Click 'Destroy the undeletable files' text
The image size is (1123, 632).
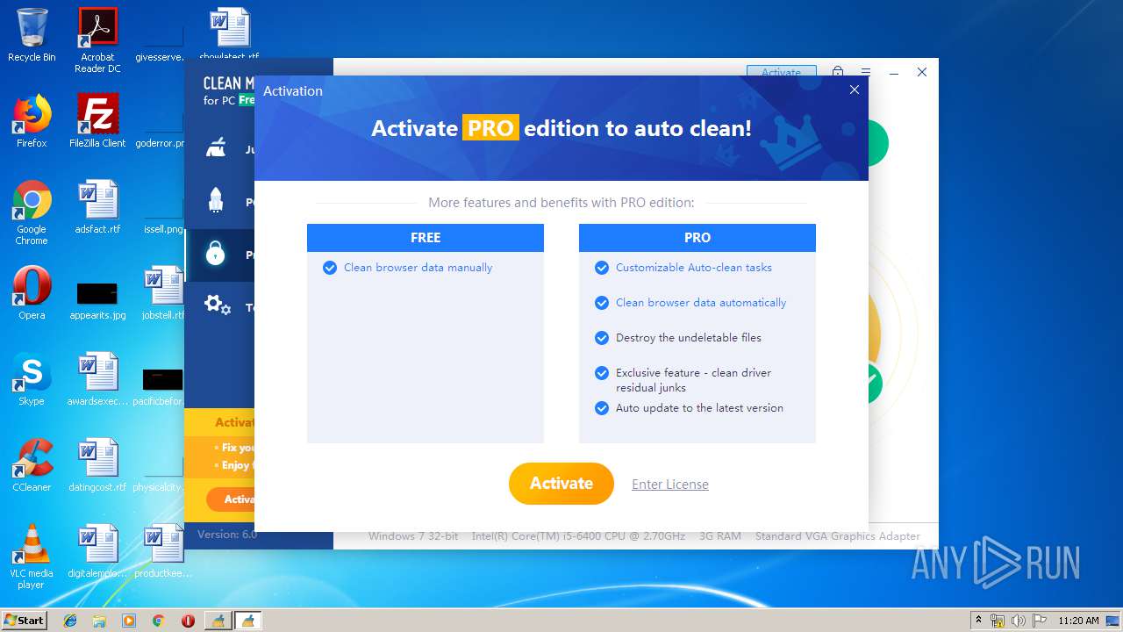689,338
